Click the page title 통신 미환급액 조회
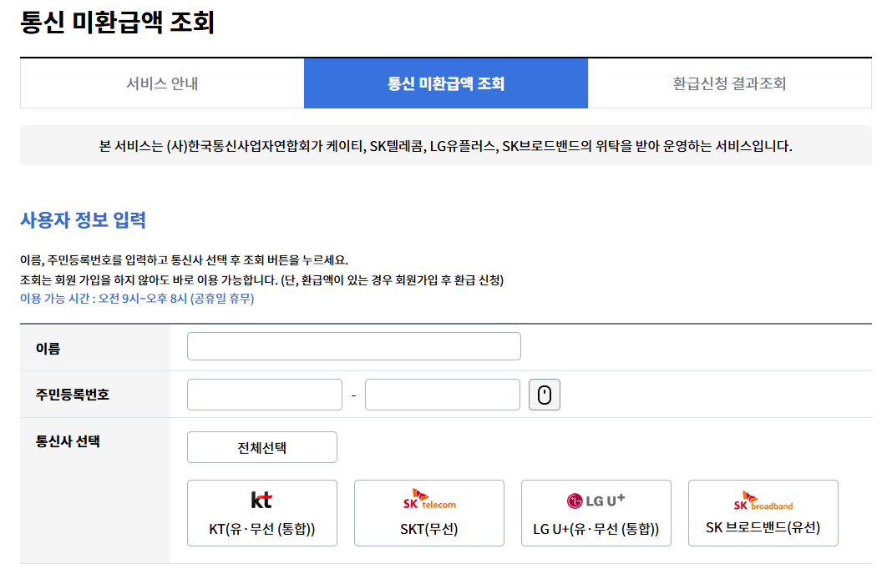 [114, 21]
